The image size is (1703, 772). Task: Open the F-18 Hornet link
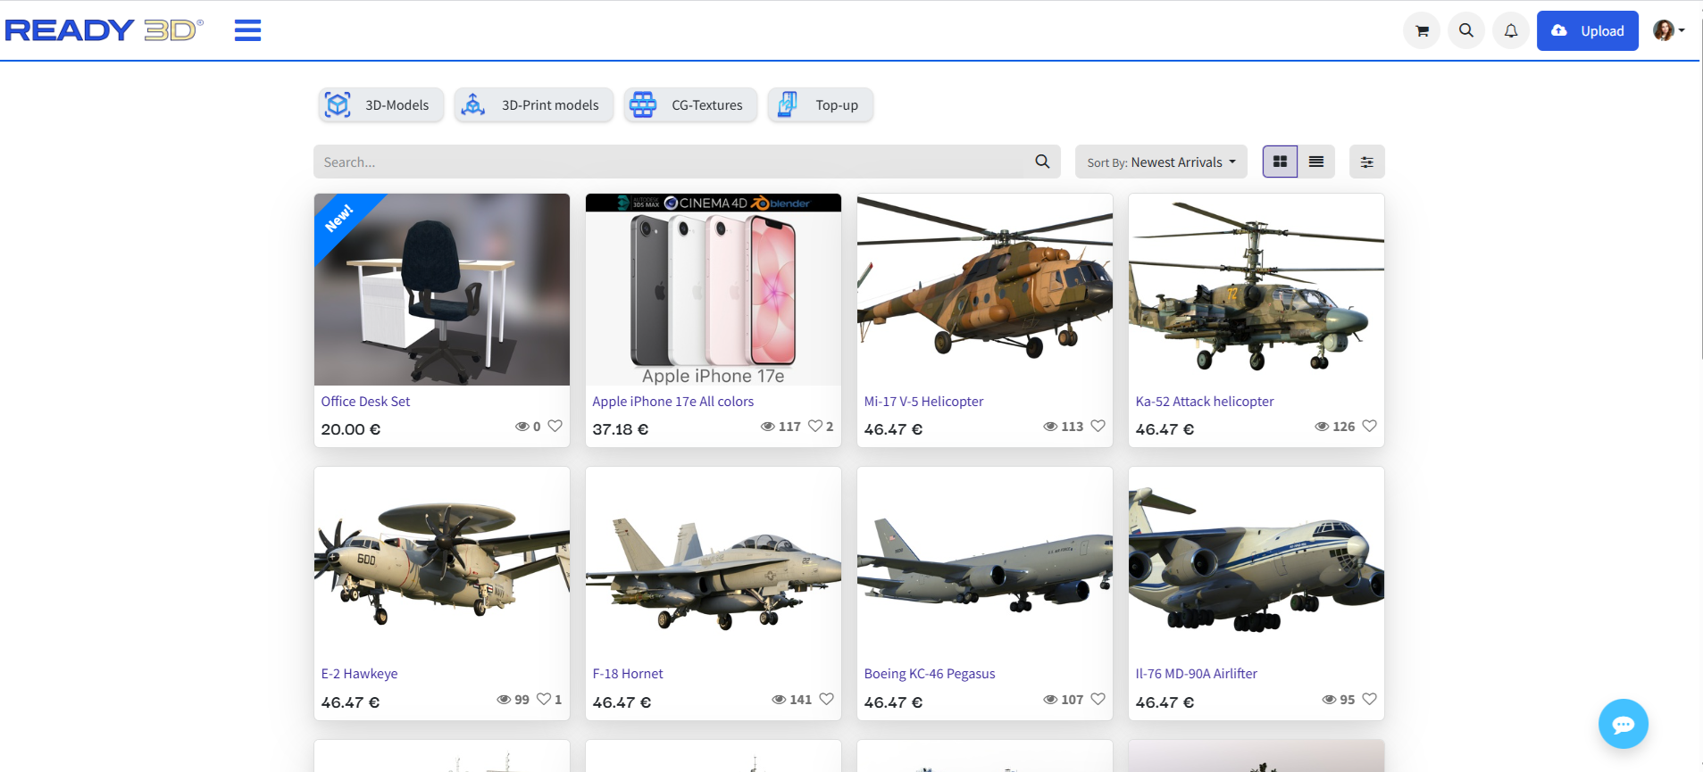pos(628,674)
